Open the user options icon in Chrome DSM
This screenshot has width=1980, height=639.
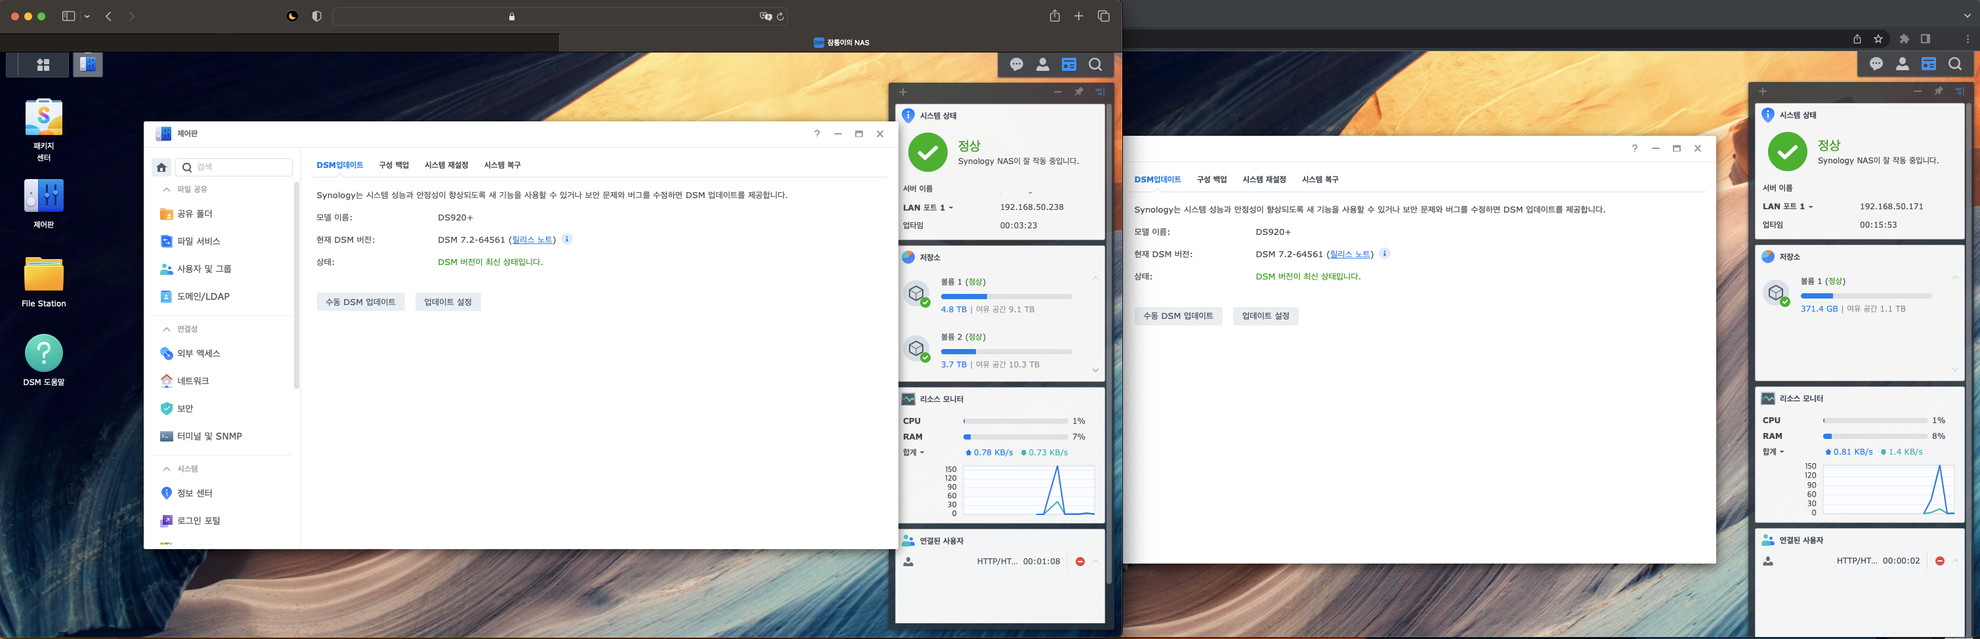tap(1903, 64)
